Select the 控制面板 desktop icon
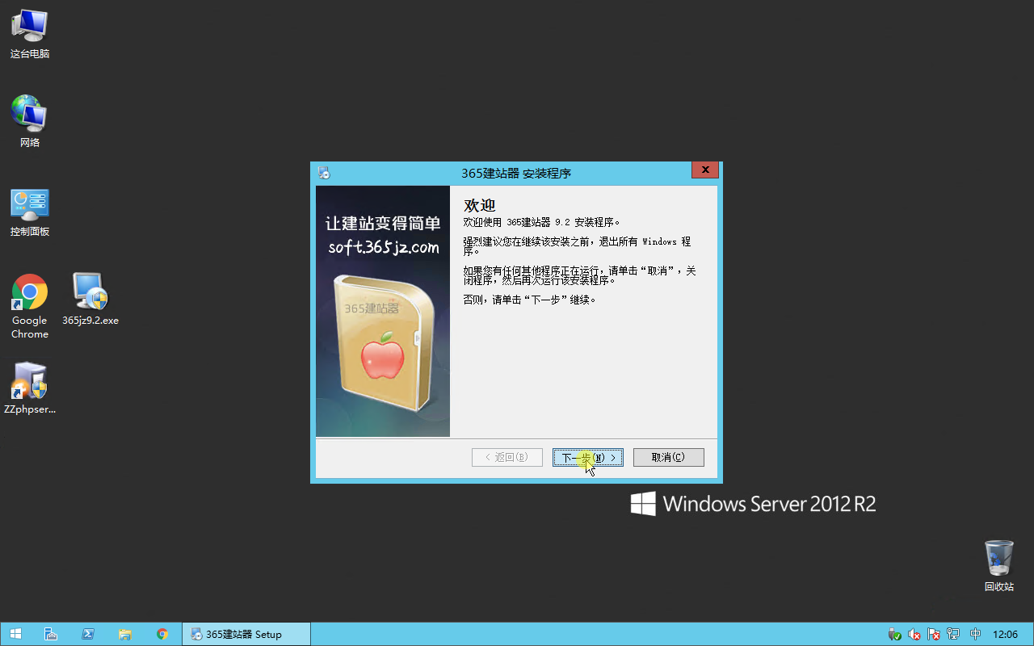The height and width of the screenshot is (646, 1034). tap(30, 212)
